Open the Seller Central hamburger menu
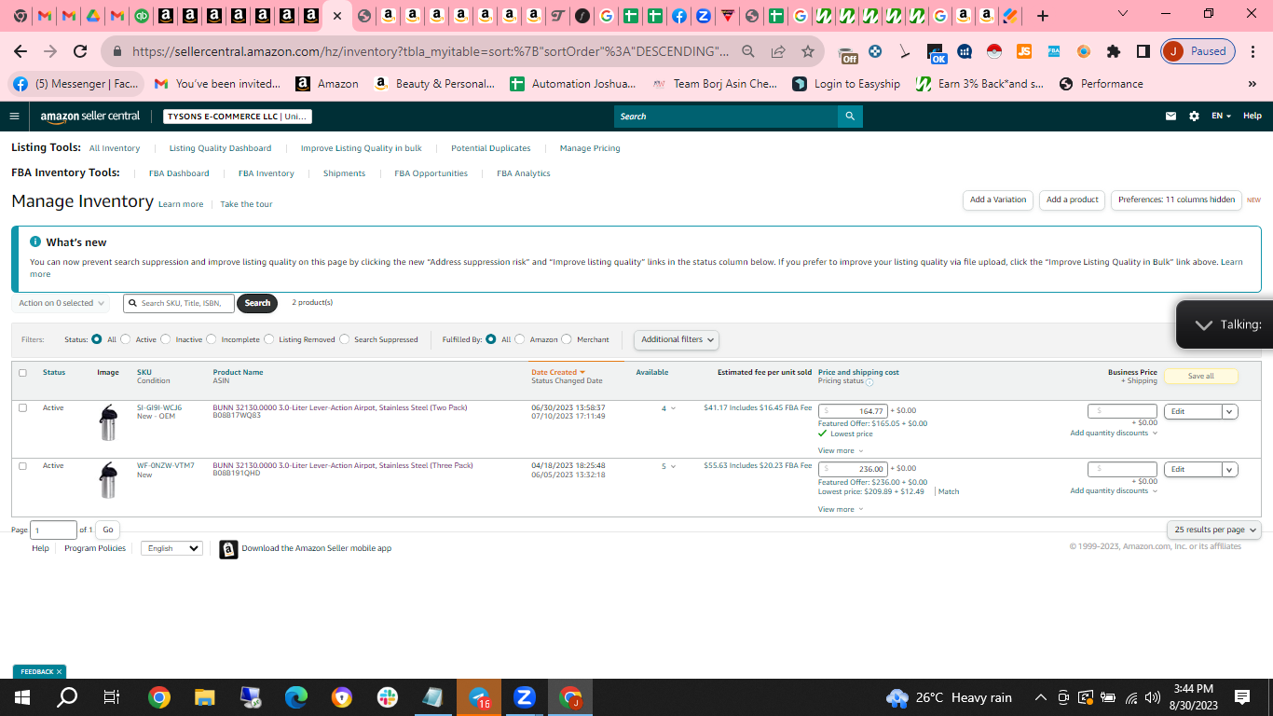The height and width of the screenshot is (716, 1273). click(14, 117)
